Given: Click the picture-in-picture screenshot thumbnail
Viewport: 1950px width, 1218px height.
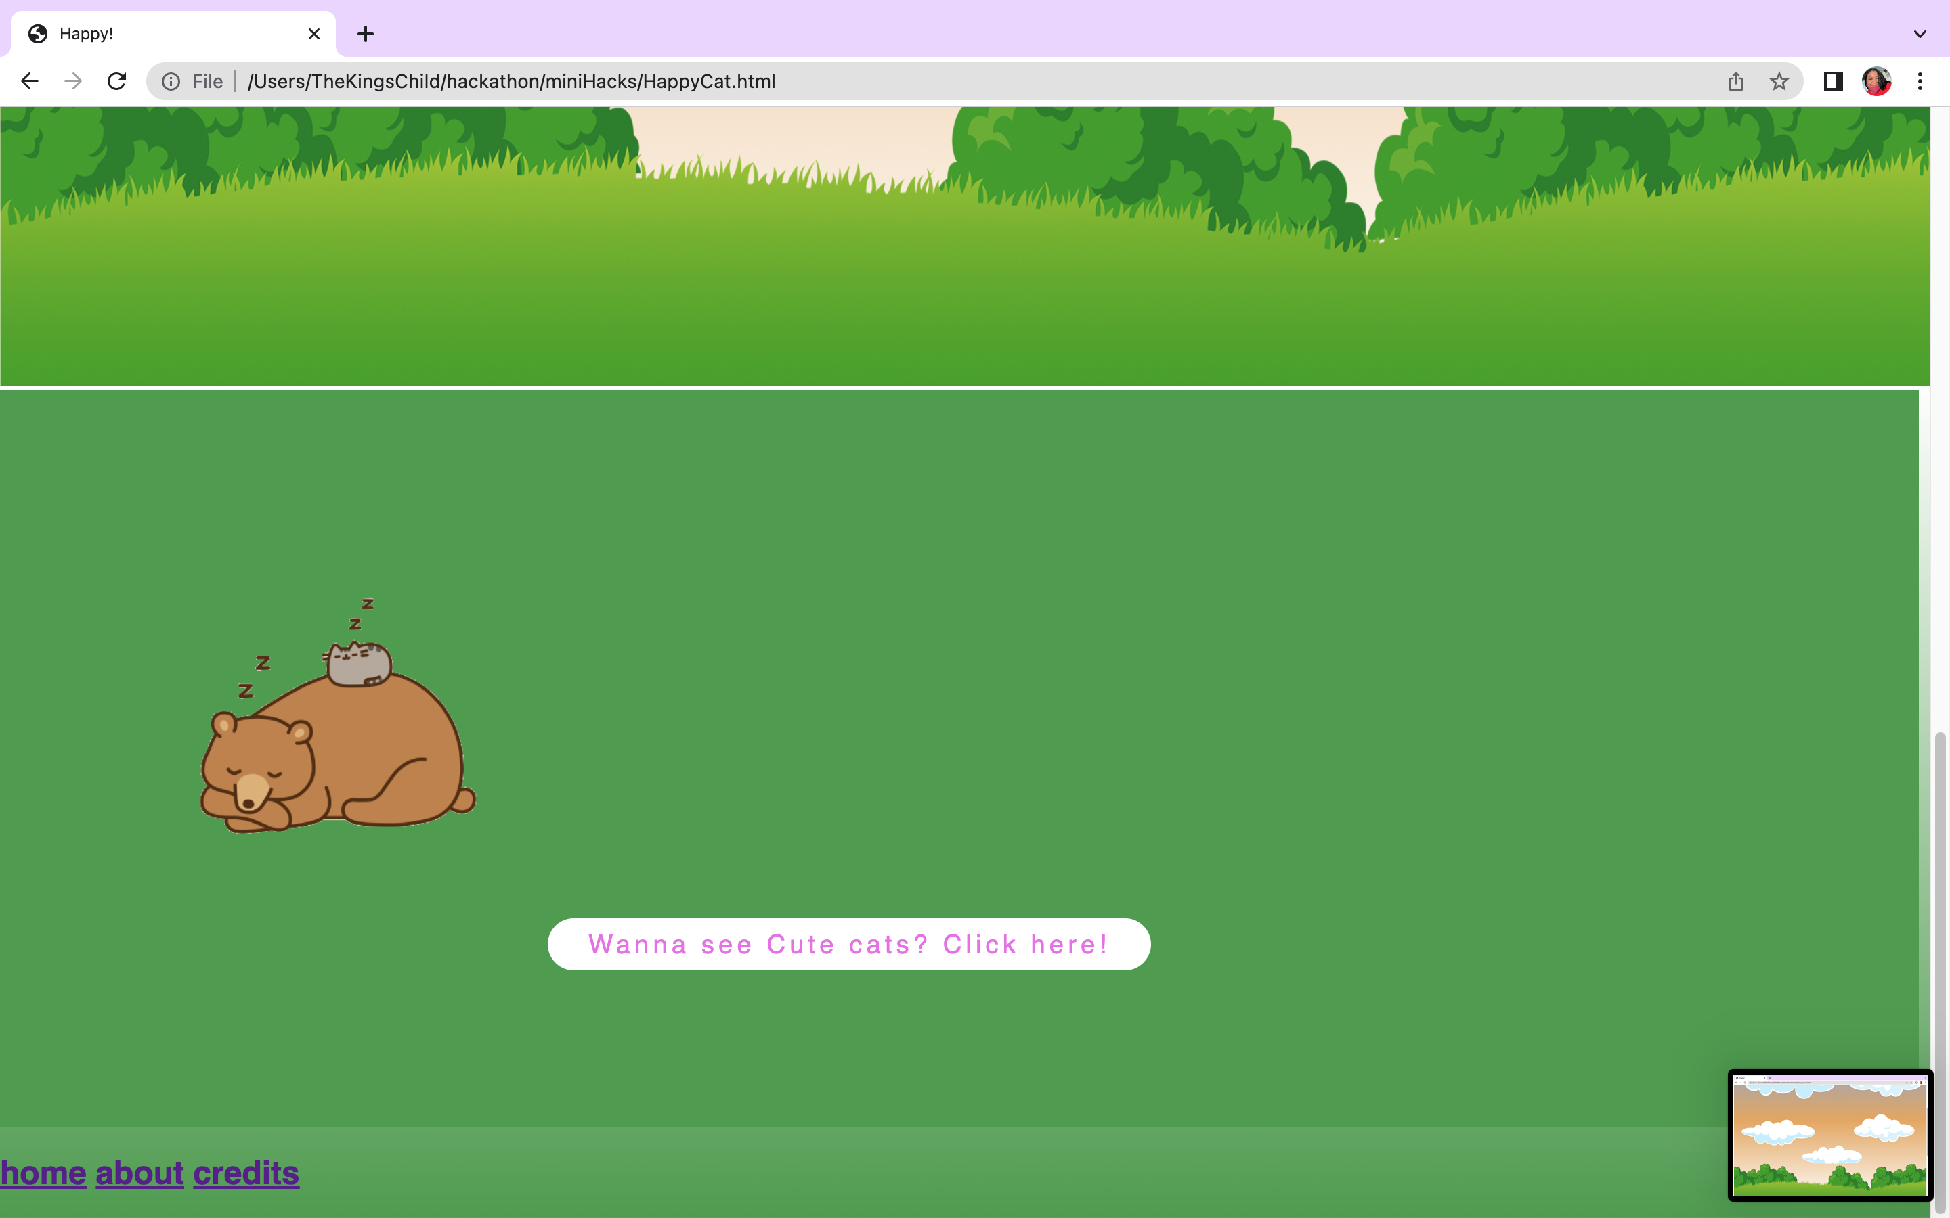Looking at the screenshot, I should [1830, 1135].
